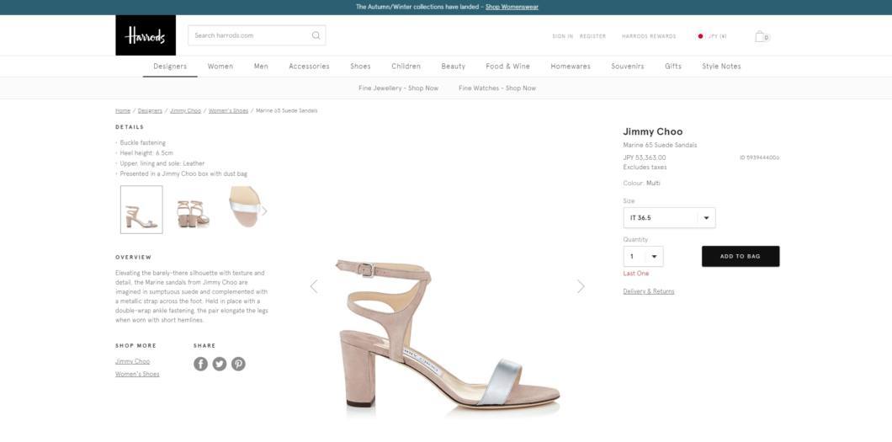Click Jimmy Choo under Shop More

tap(133, 361)
